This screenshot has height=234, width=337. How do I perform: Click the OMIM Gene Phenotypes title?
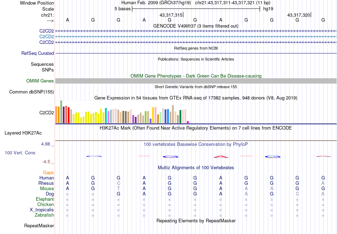(196, 76)
